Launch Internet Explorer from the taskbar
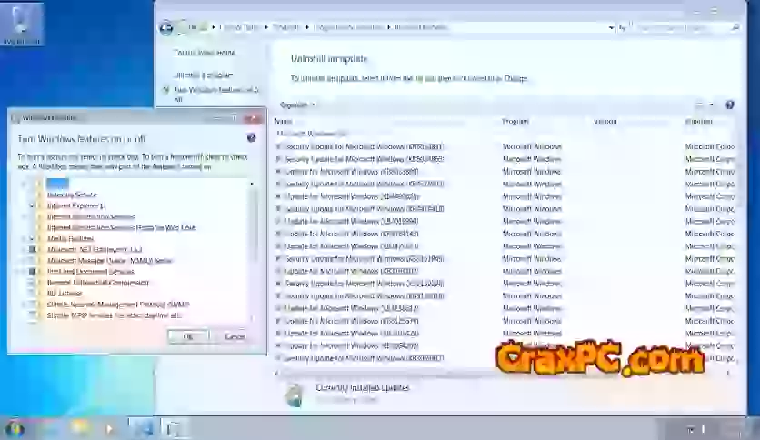Image resolution: width=760 pixels, height=440 pixels. (x=47, y=427)
